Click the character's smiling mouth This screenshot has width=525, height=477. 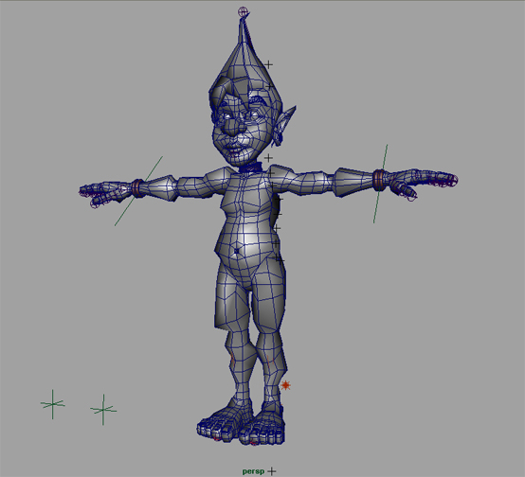coord(234,148)
